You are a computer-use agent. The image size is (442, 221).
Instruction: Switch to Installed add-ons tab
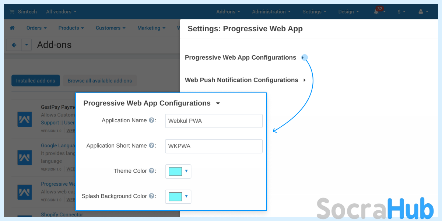click(36, 81)
